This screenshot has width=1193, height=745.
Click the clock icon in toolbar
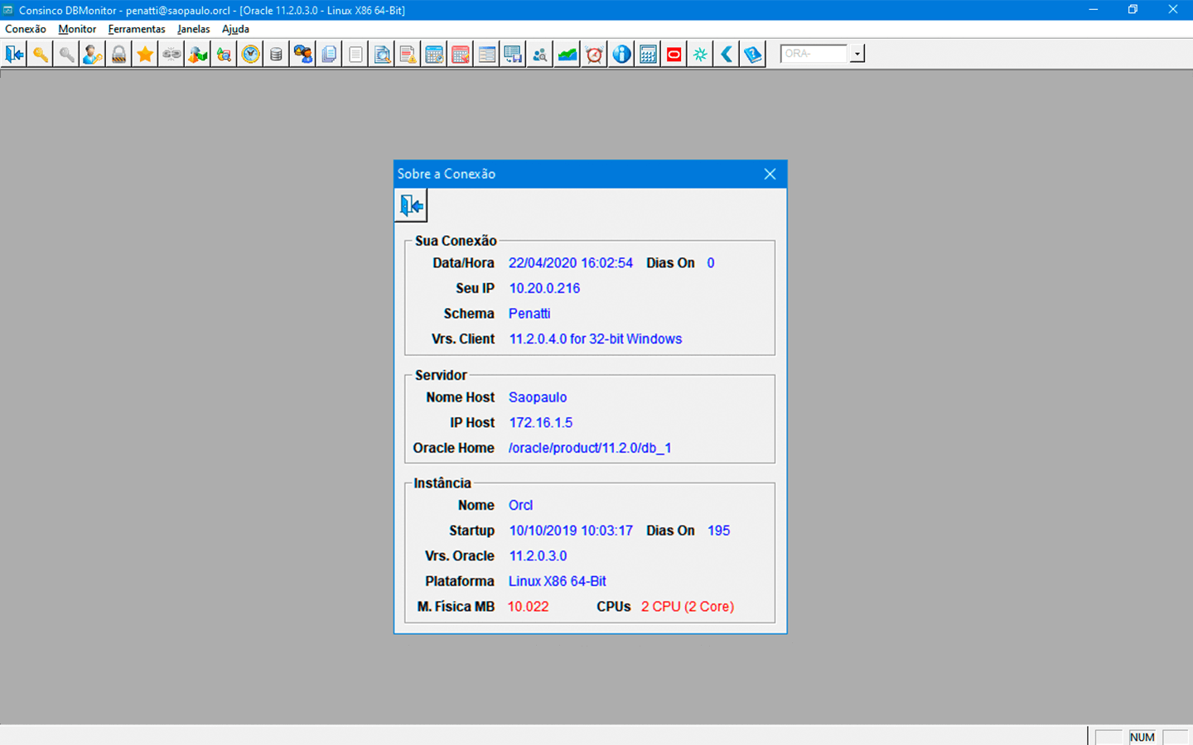tap(250, 55)
